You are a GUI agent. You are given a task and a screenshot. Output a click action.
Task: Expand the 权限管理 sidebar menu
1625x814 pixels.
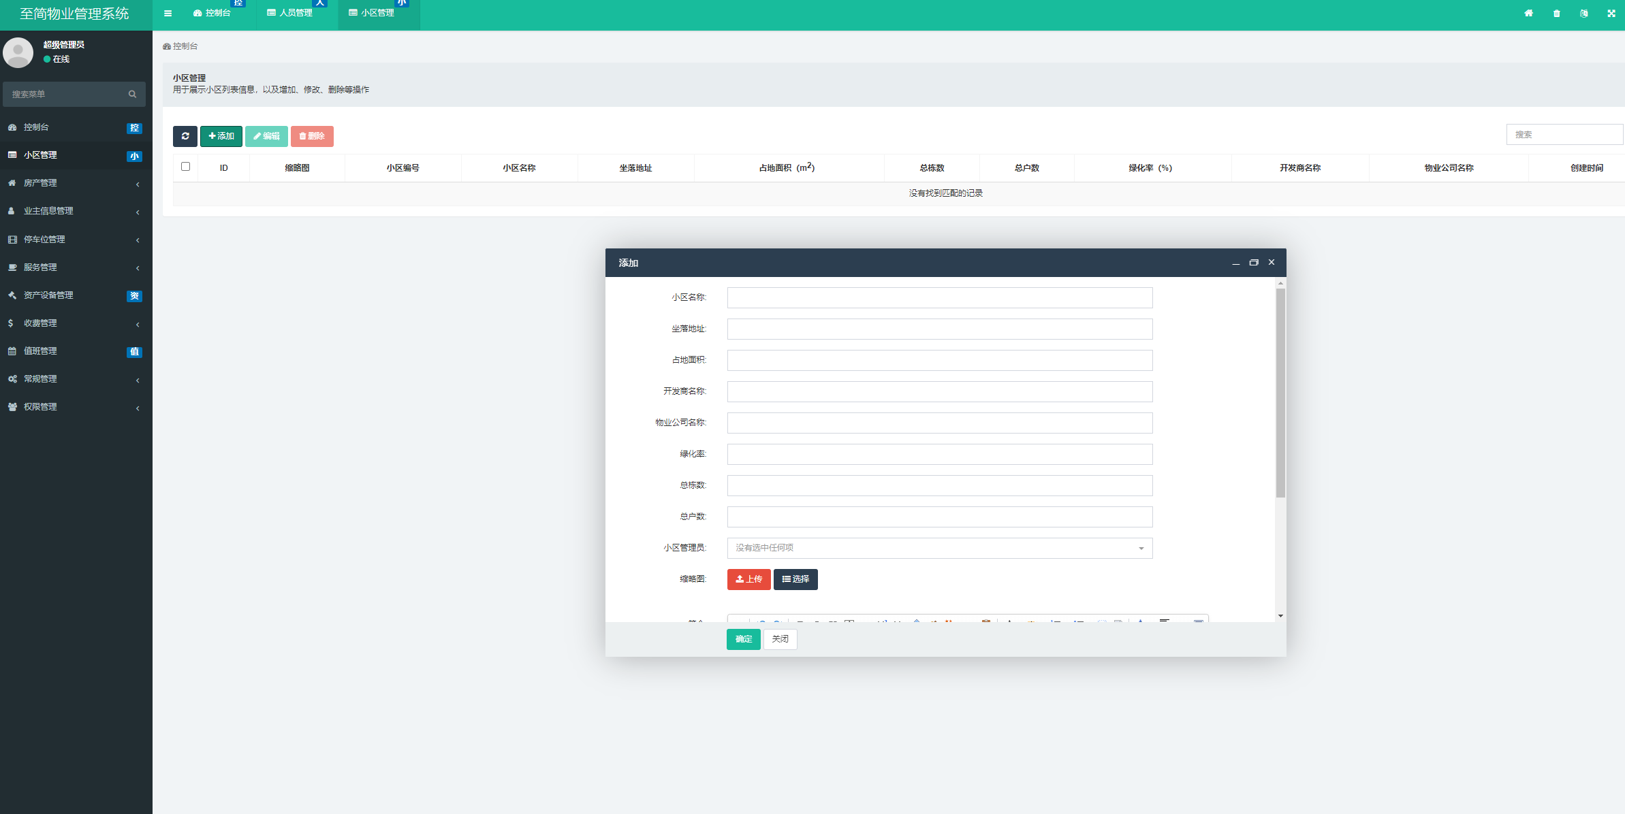(76, 407)
